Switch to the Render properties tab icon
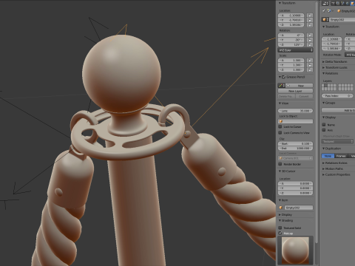This screenshot has width=355, height=266. pos(334,3)
